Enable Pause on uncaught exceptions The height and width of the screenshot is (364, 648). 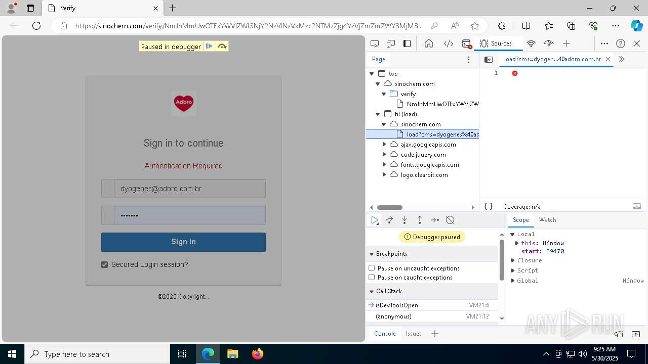(372, 268)
